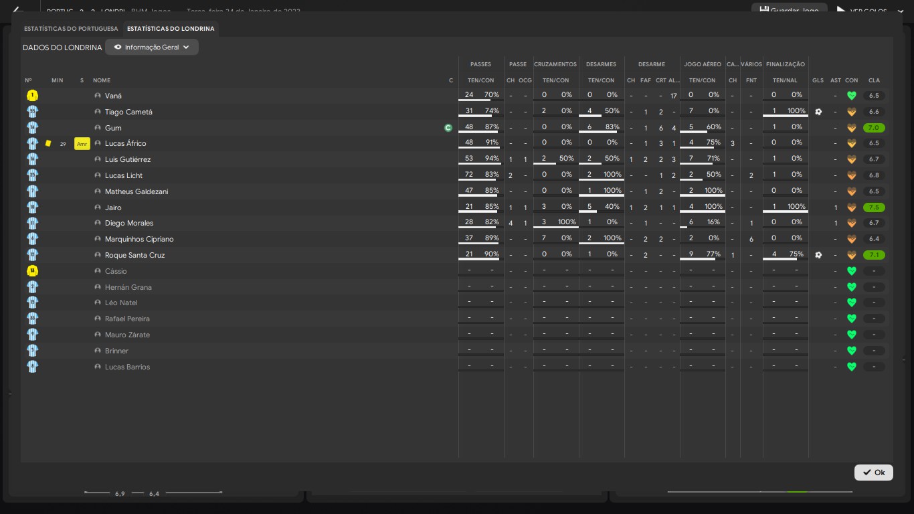Sort by the Min column header

[57, 80]
